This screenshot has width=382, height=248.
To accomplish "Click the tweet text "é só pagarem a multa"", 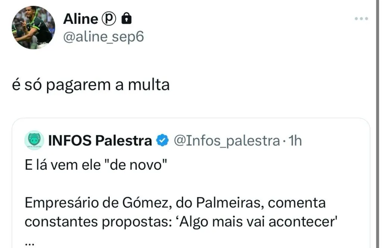I will (91, 85).
